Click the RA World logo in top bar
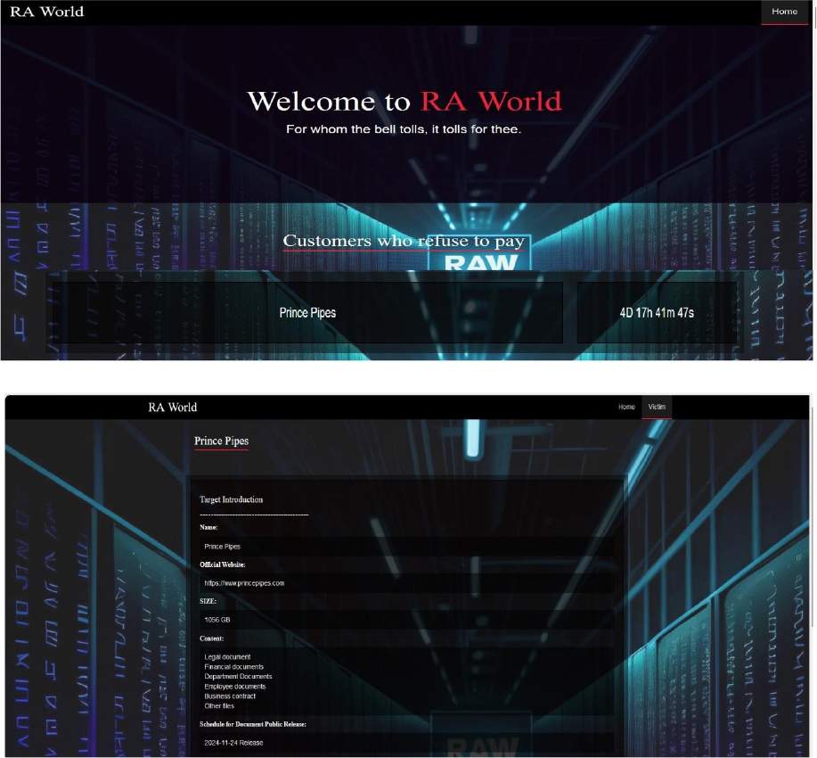 [47, 12]
